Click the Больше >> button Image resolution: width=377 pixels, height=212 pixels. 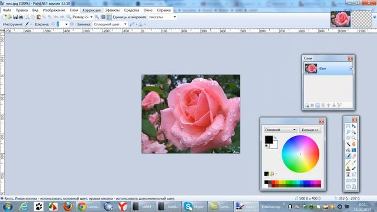(x=310, y=130)
